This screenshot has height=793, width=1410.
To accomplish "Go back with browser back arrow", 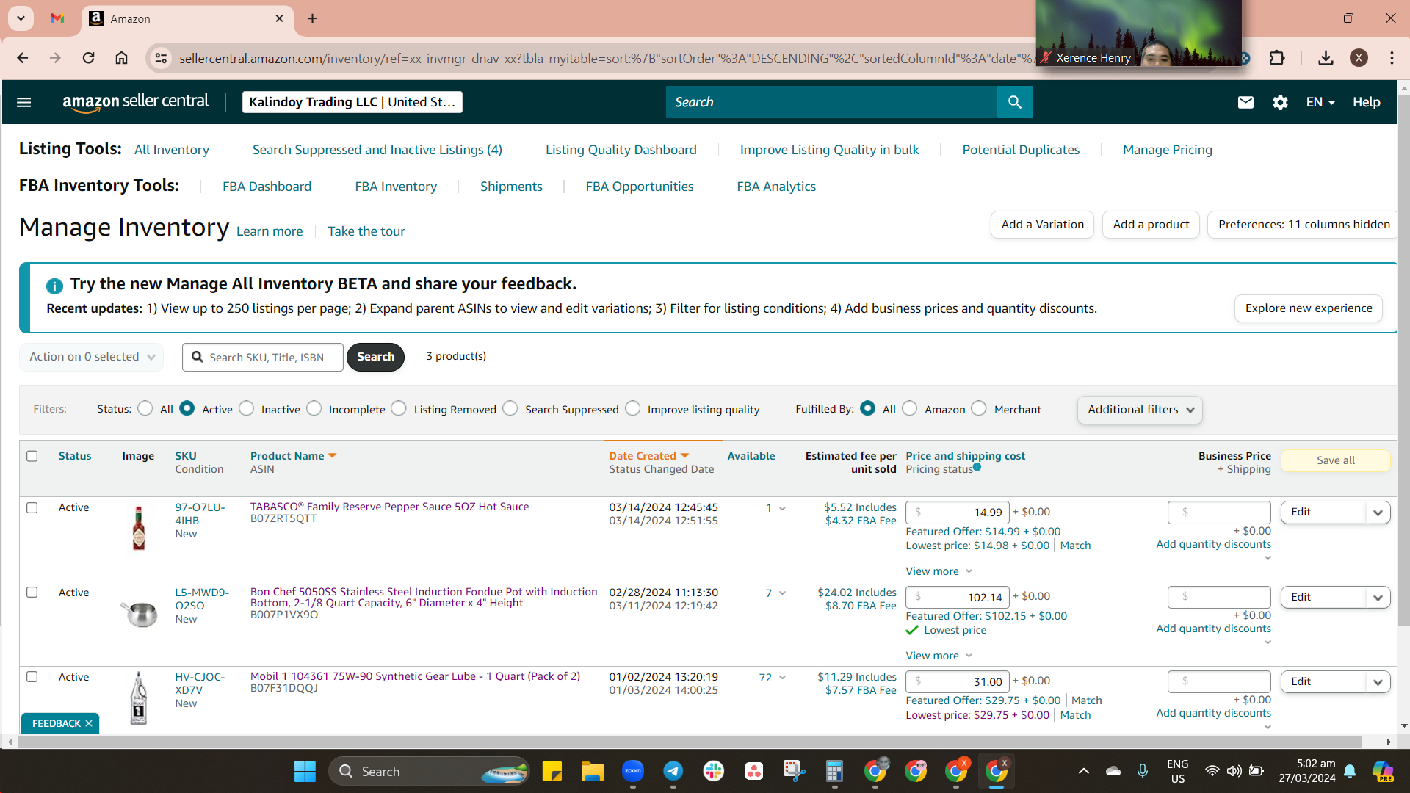I will click(23, 58).
